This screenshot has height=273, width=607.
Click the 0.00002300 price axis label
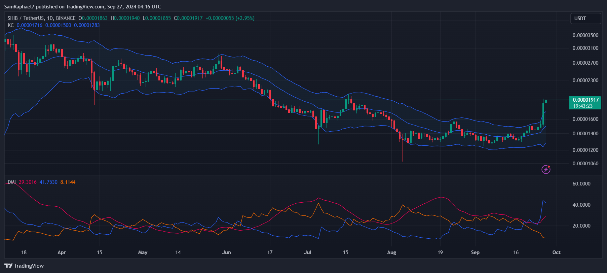click(585, 80)
